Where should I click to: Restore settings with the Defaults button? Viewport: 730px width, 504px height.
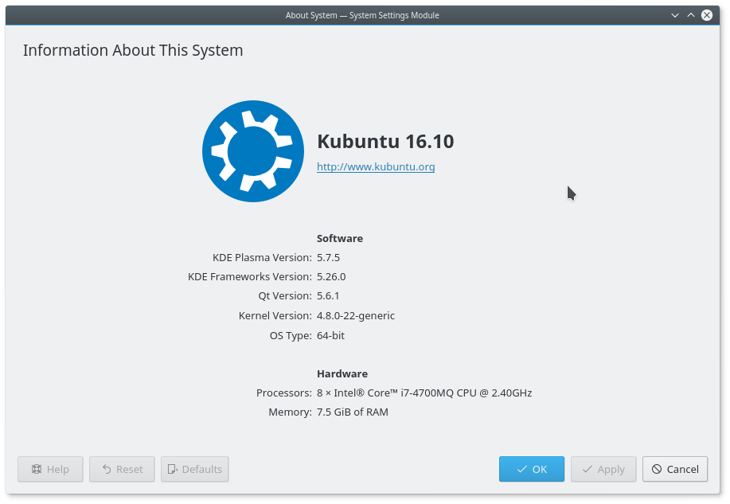194,469
